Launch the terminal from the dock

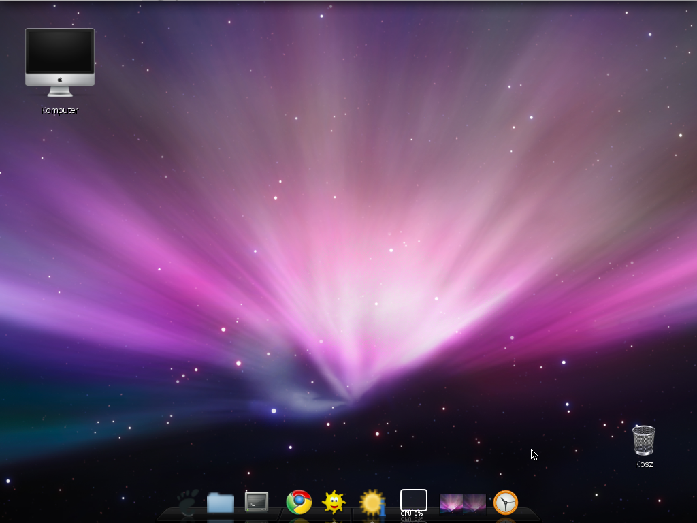click(257, 502)
